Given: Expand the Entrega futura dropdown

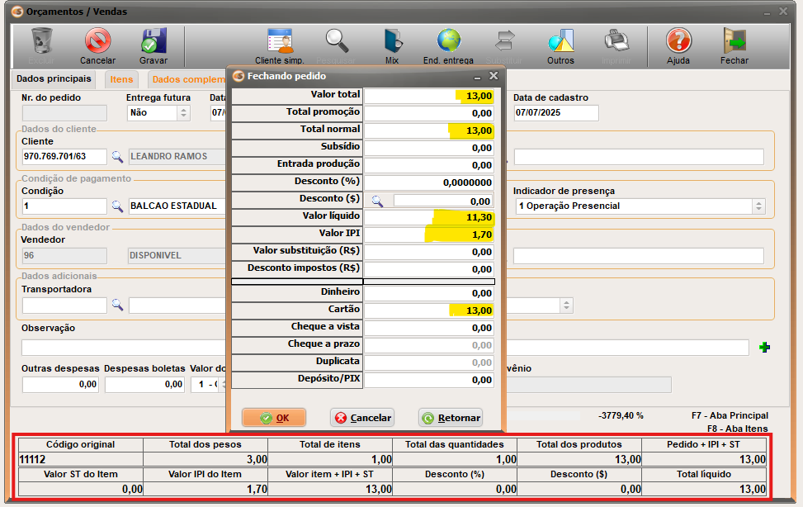Looking at the screenshot, I should tap(183, 113).
